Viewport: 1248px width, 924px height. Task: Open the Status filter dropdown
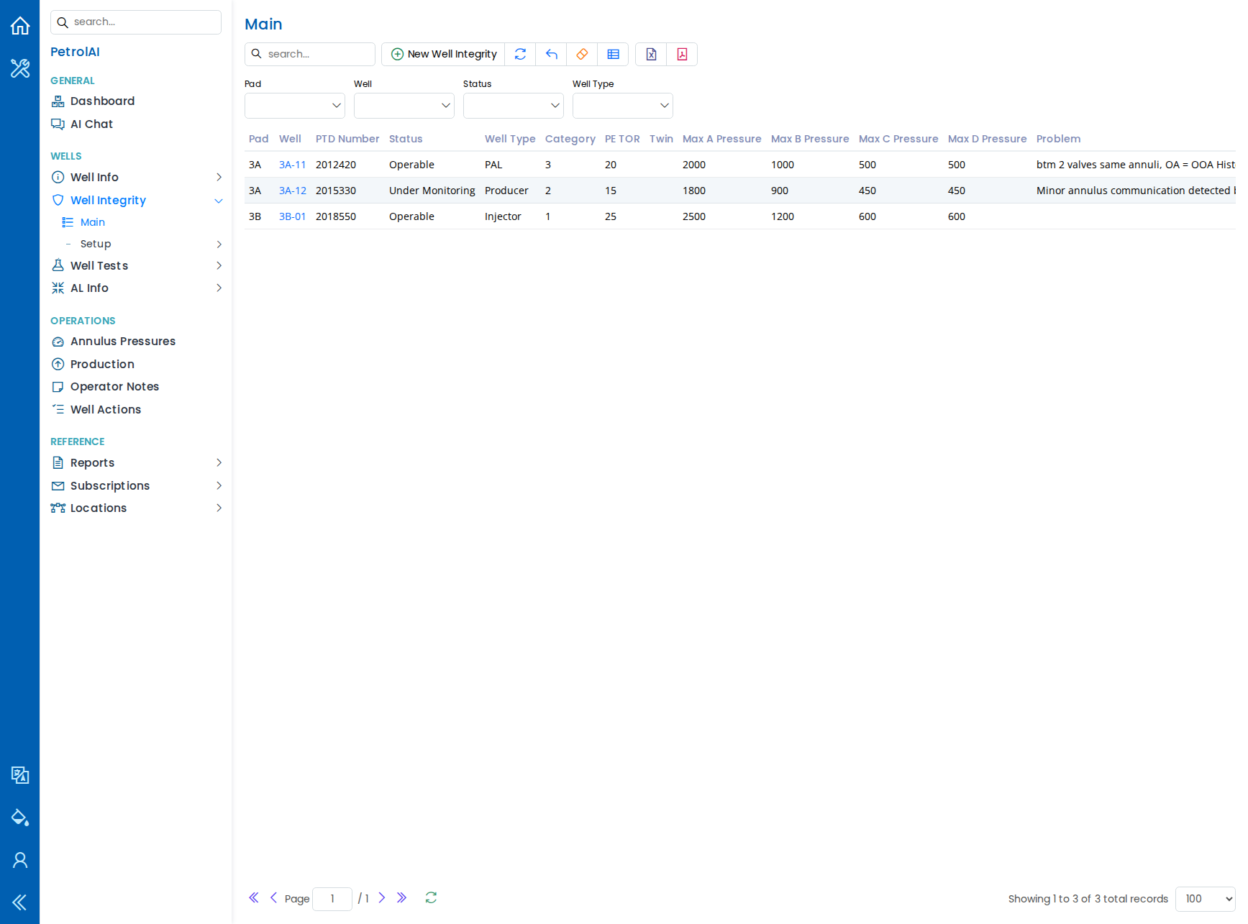click(514, 106)
